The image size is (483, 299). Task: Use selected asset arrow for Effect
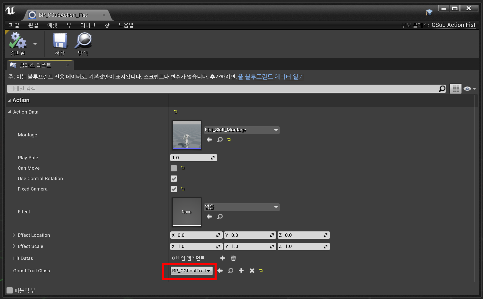point(209,216)
